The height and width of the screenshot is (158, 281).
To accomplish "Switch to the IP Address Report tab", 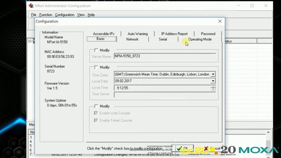I will (x=174, y=34).
